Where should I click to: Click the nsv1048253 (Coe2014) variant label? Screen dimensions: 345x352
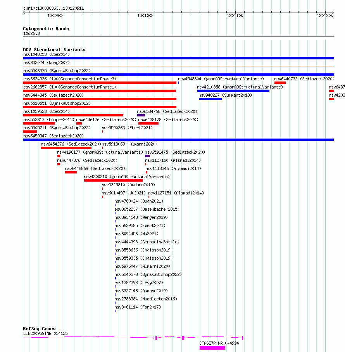(47, 55)
